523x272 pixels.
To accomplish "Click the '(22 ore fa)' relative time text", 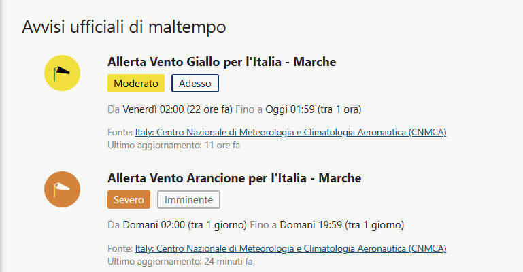I will [209, 109].
